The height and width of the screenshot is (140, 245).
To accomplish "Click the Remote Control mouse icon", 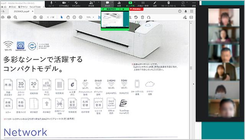I will [168, 3].
